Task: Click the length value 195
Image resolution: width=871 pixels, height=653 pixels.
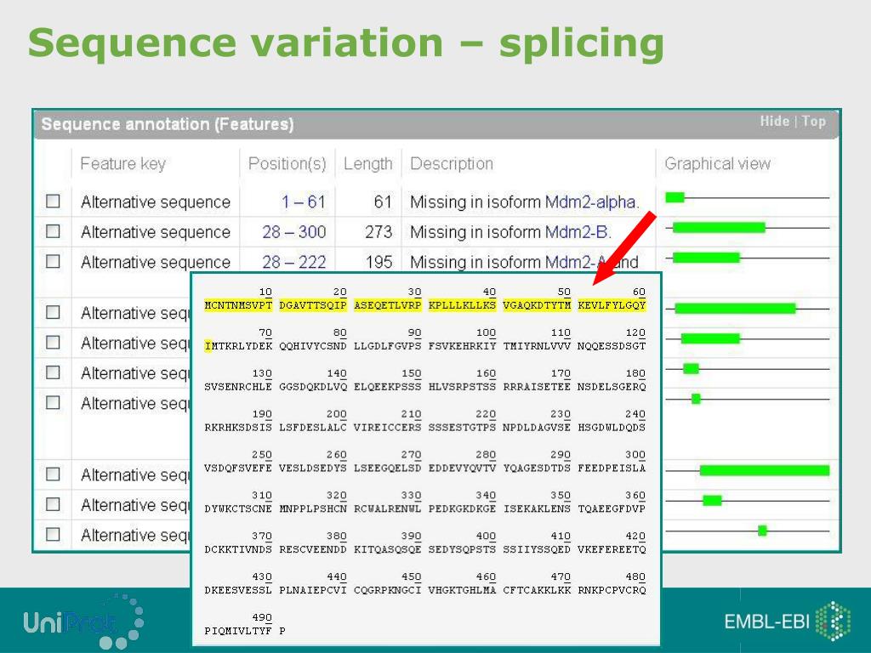Action: 379,262
